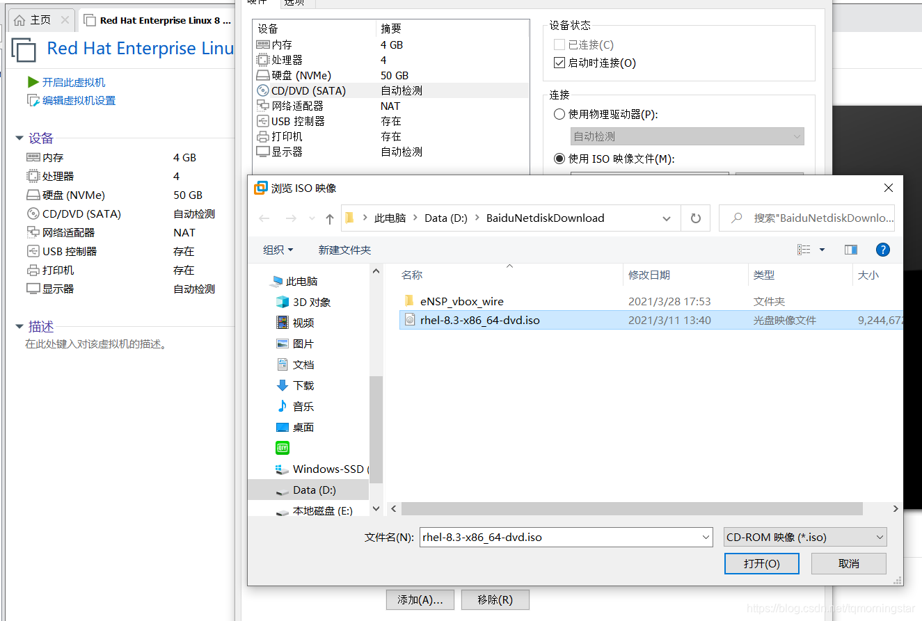The image size is (922, 621).
Task: Open 下载 in navigation pane
Action: pos(296,385)
